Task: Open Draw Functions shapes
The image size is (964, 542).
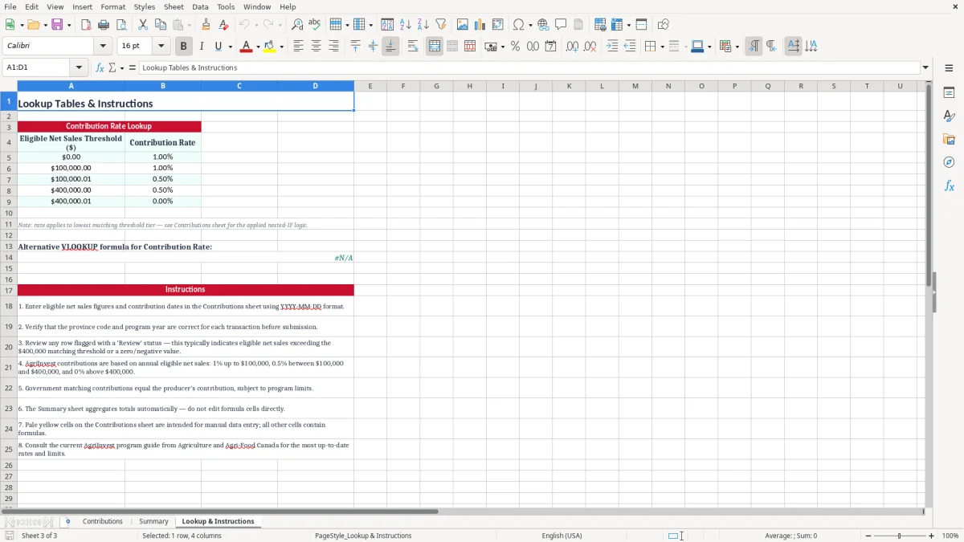Action: coord(664,25)
